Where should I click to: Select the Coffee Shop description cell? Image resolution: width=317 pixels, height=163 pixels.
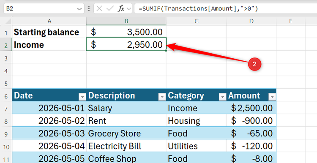126,158
